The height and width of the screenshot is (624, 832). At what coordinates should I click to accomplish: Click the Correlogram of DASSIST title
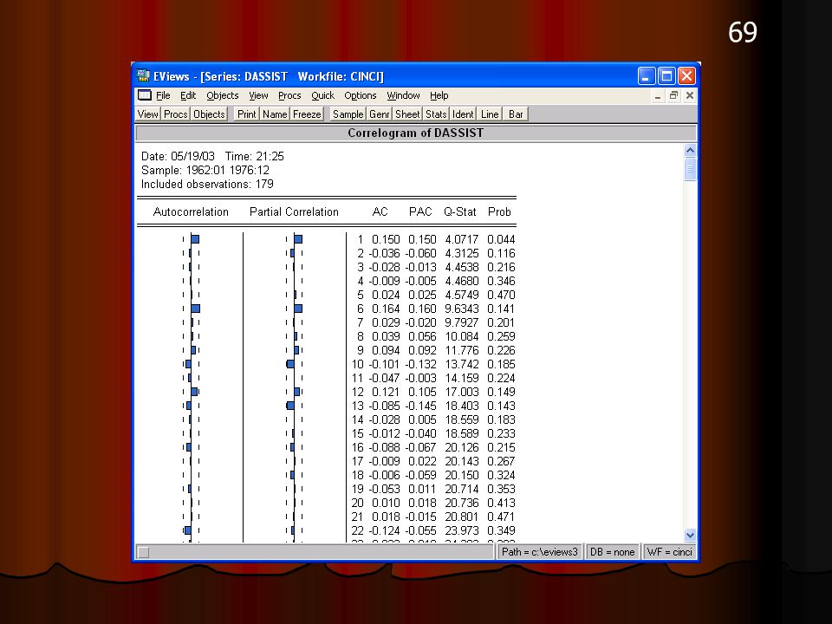click(415, 133)
